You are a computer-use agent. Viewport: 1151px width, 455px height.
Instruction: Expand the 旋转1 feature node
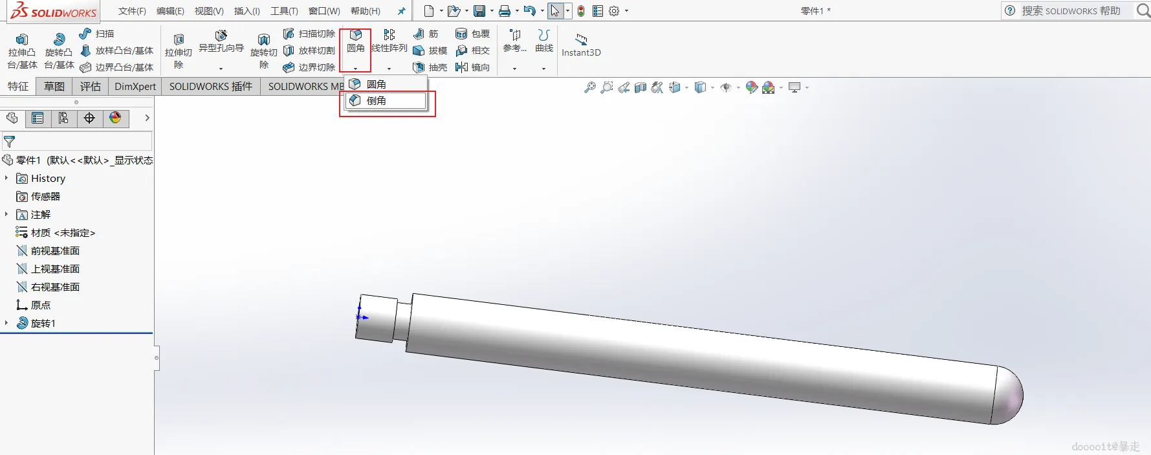coord(6,323)
